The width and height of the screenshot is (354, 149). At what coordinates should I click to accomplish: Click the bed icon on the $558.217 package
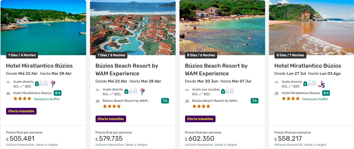pyautogui.click(x=277, y=93)
